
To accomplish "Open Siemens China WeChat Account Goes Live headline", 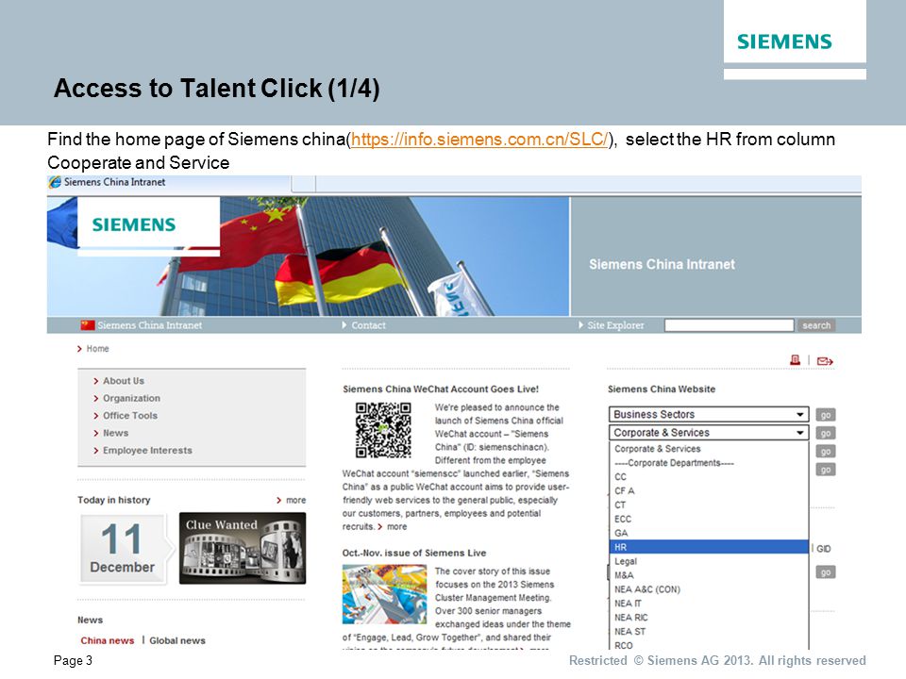I will pos(441,389).
